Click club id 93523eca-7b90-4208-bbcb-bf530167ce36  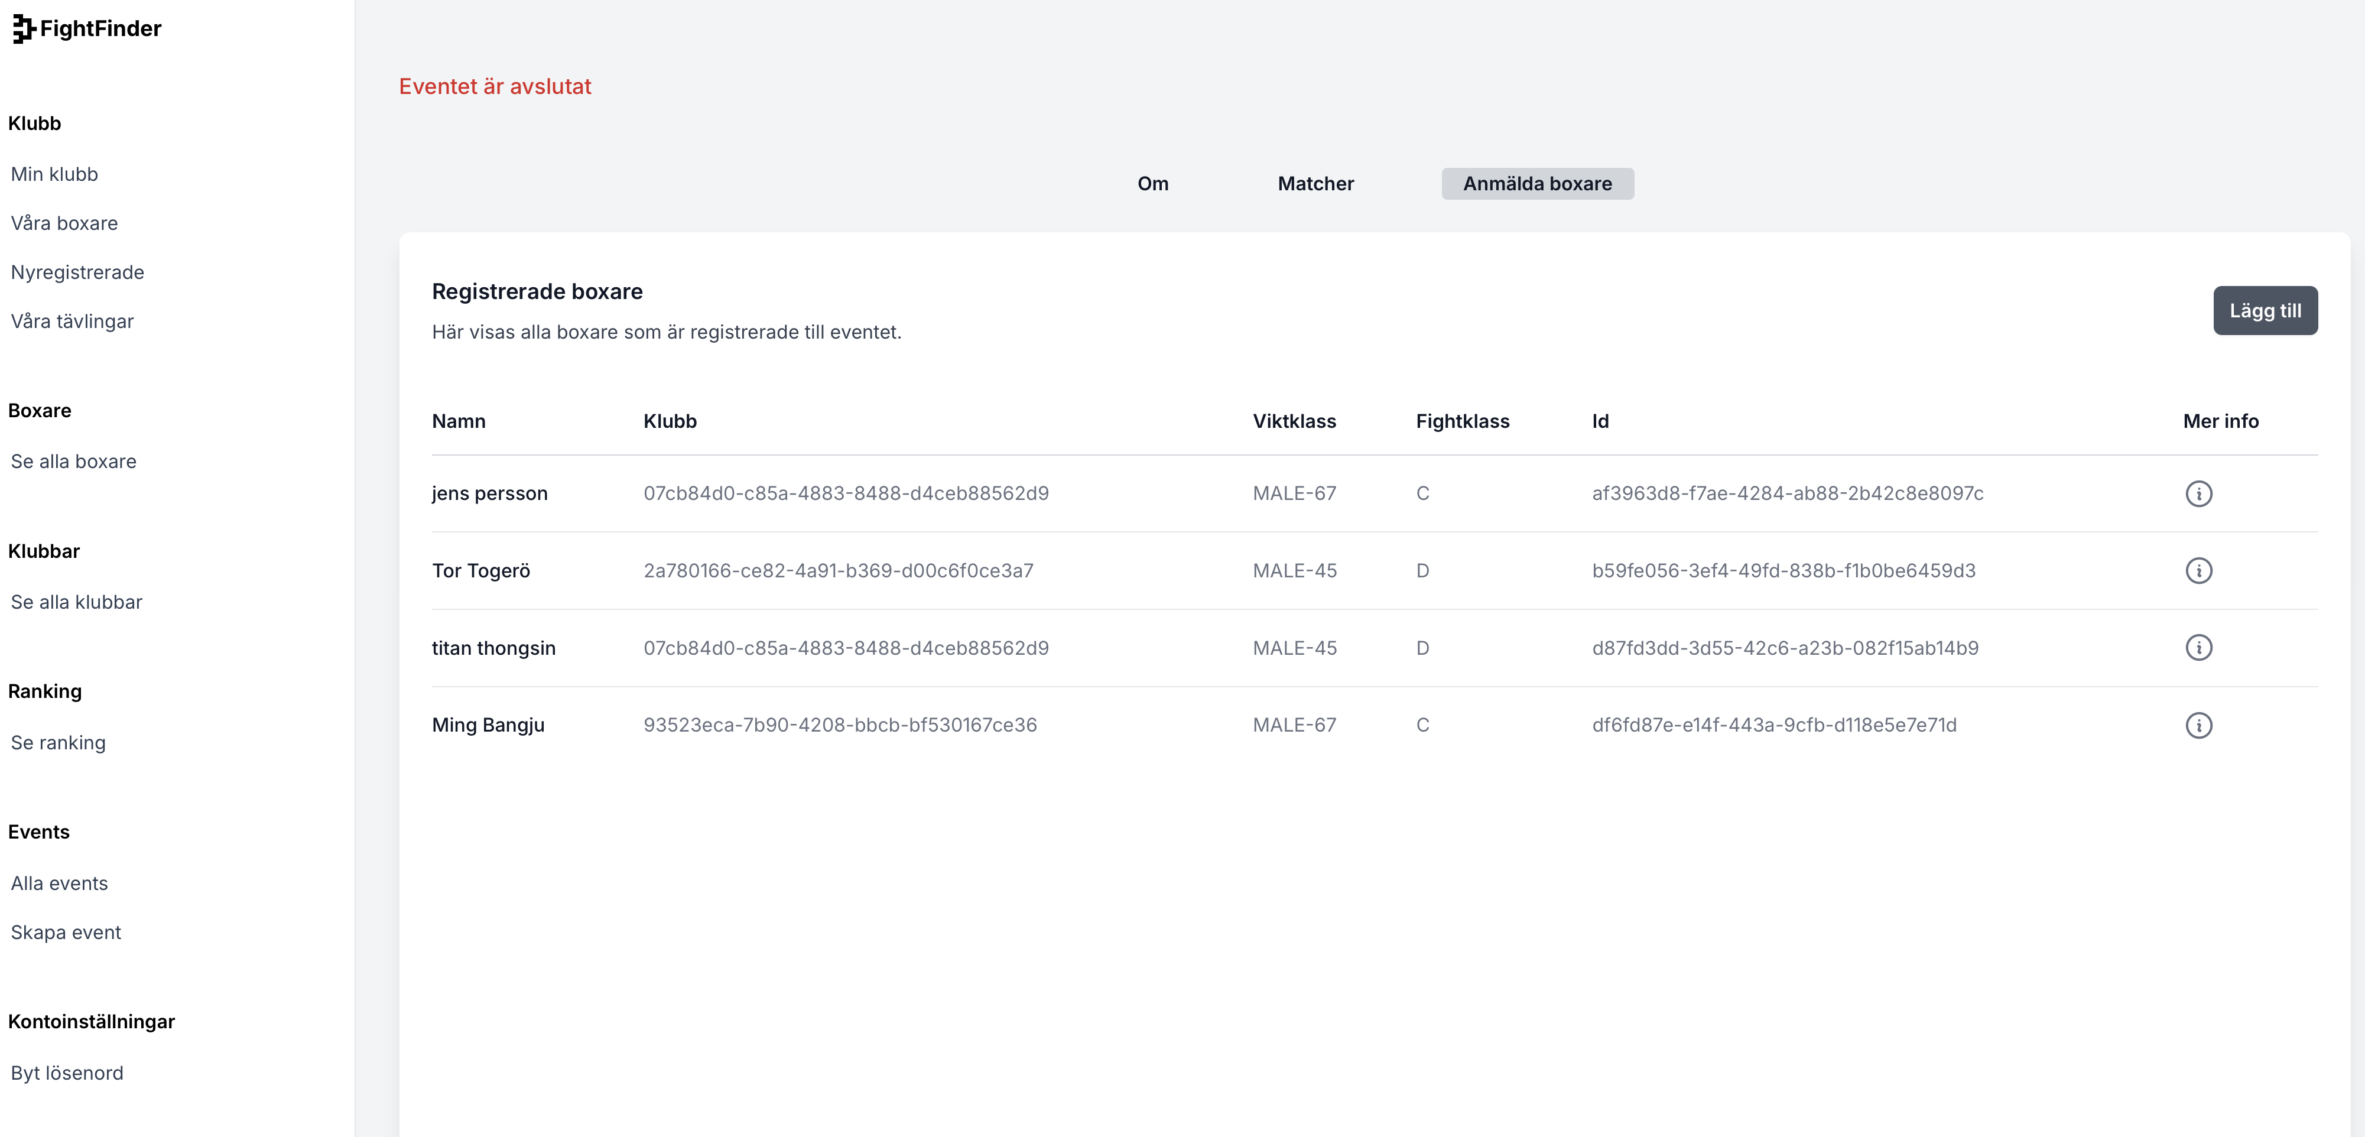839,725
